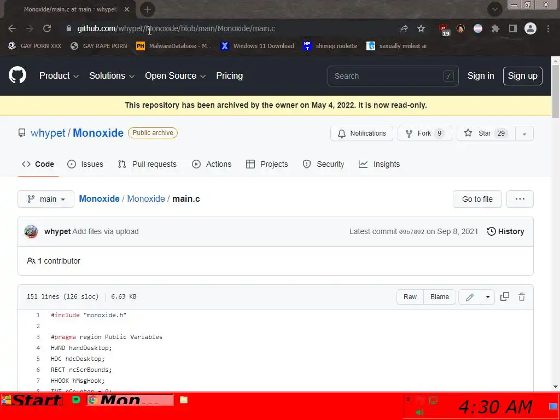Click the Start button on taskbar
The height and width of the screenshot is (420, 560).
pyautogui.click(x=32, y=400)
